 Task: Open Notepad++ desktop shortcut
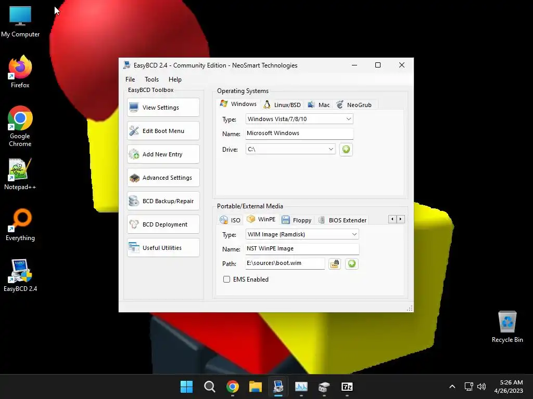pos(20,174)
